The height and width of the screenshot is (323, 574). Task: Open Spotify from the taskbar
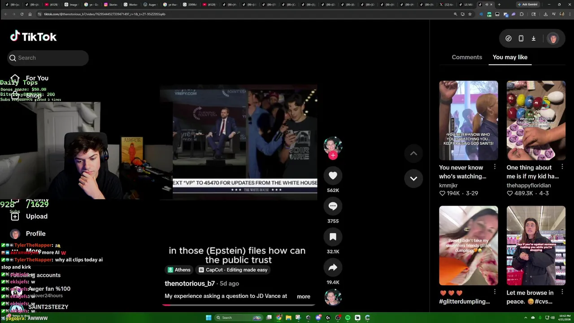pyautogui.click(x=348, y=318)
